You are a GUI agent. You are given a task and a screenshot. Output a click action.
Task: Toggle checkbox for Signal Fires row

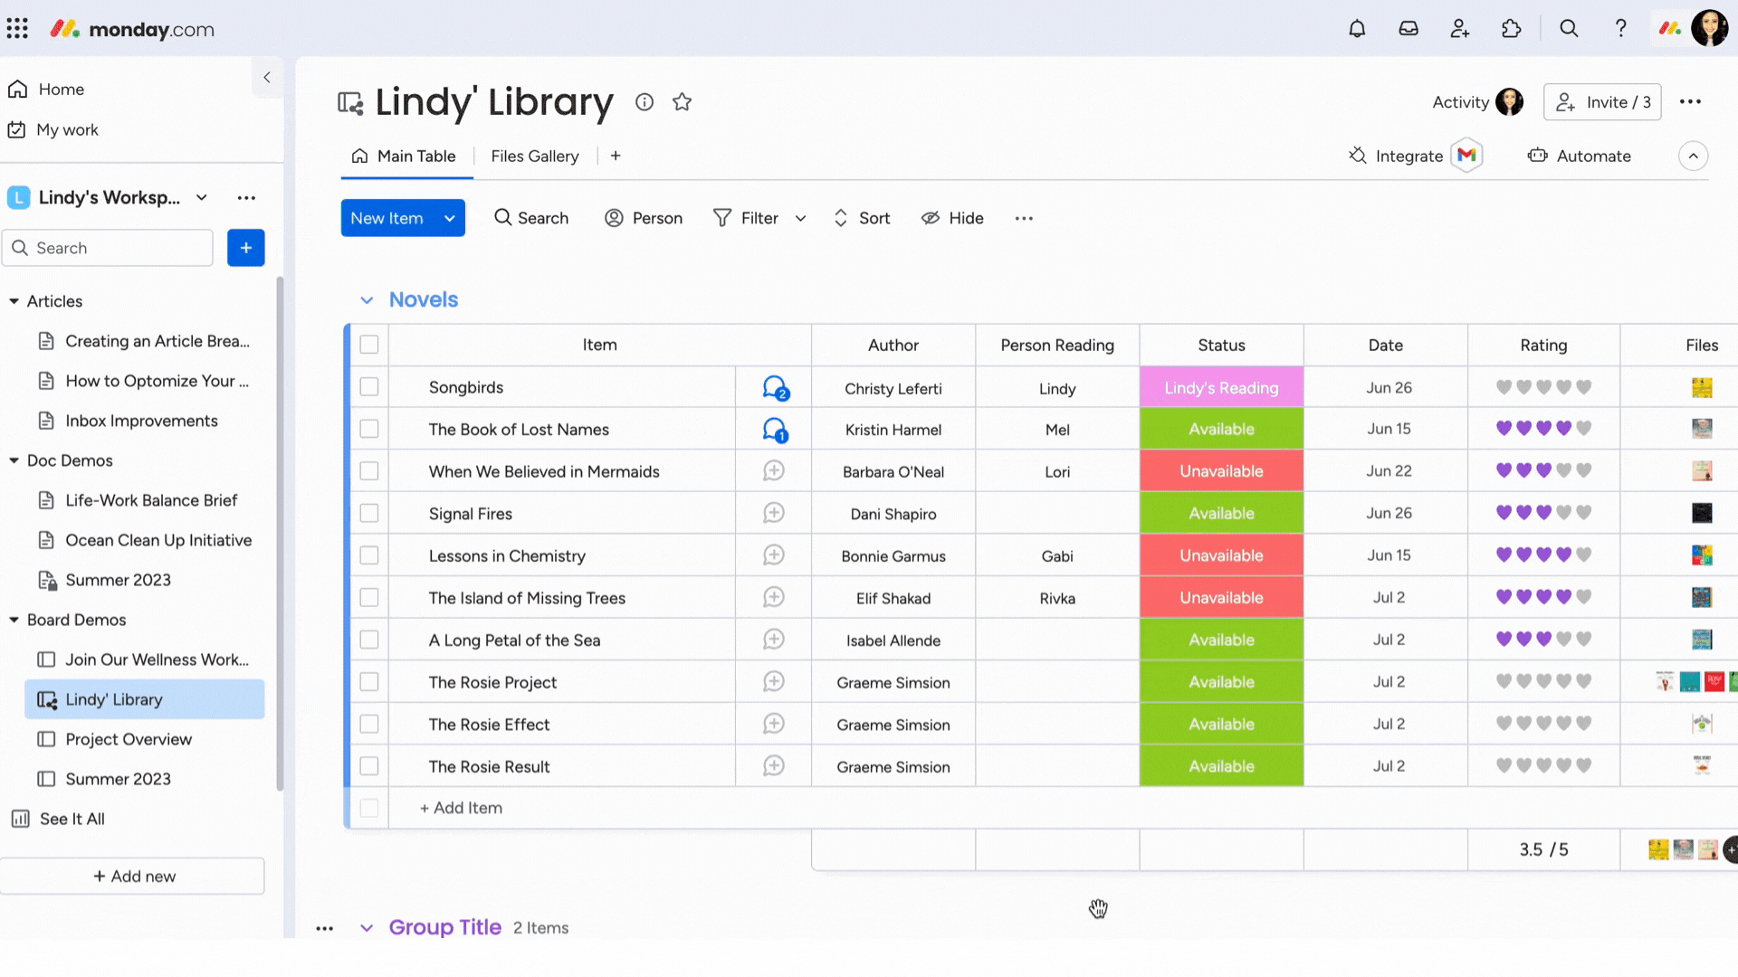tap(368, 513)
